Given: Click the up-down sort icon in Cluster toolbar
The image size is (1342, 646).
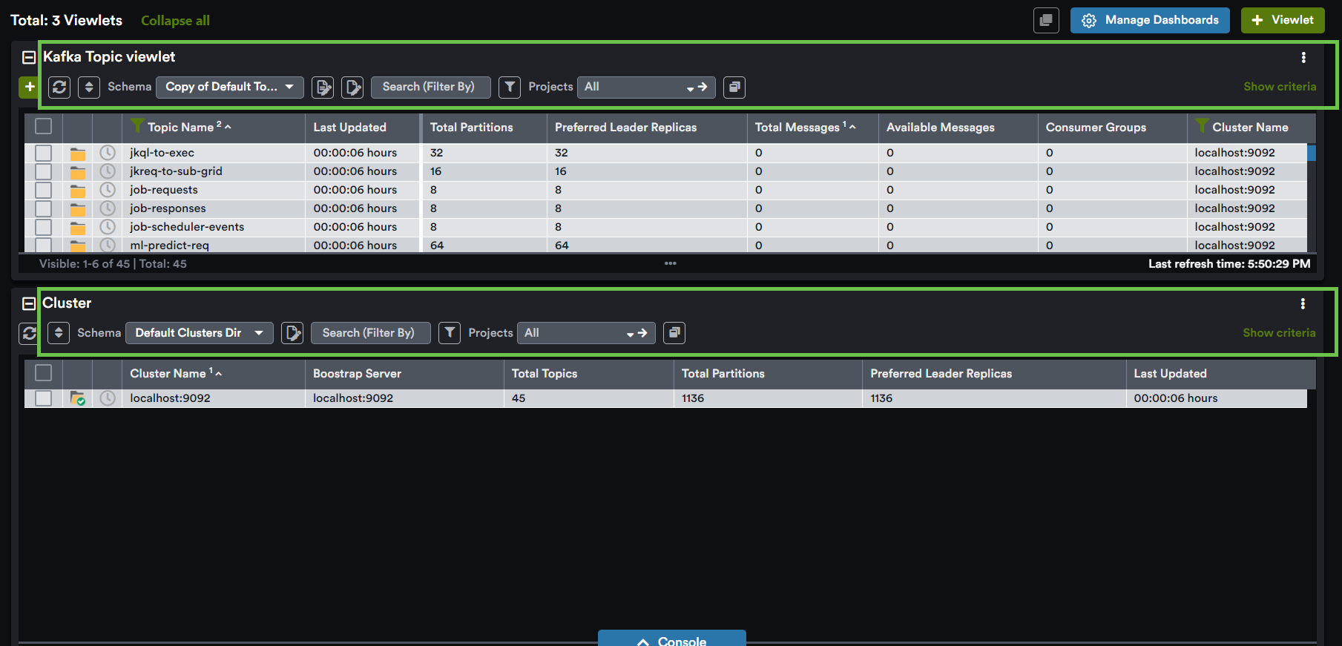Looking at the screenshot, I should [59, 333].
